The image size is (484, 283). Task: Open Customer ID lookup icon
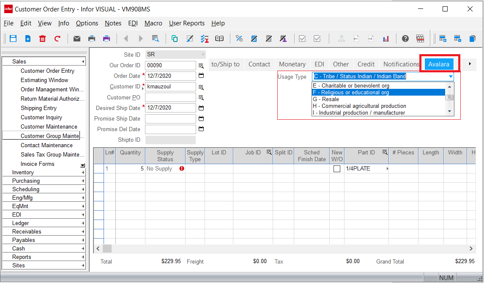point(201,87)
